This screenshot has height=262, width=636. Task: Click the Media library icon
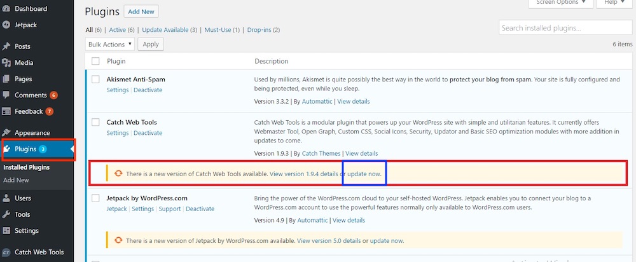6,63
